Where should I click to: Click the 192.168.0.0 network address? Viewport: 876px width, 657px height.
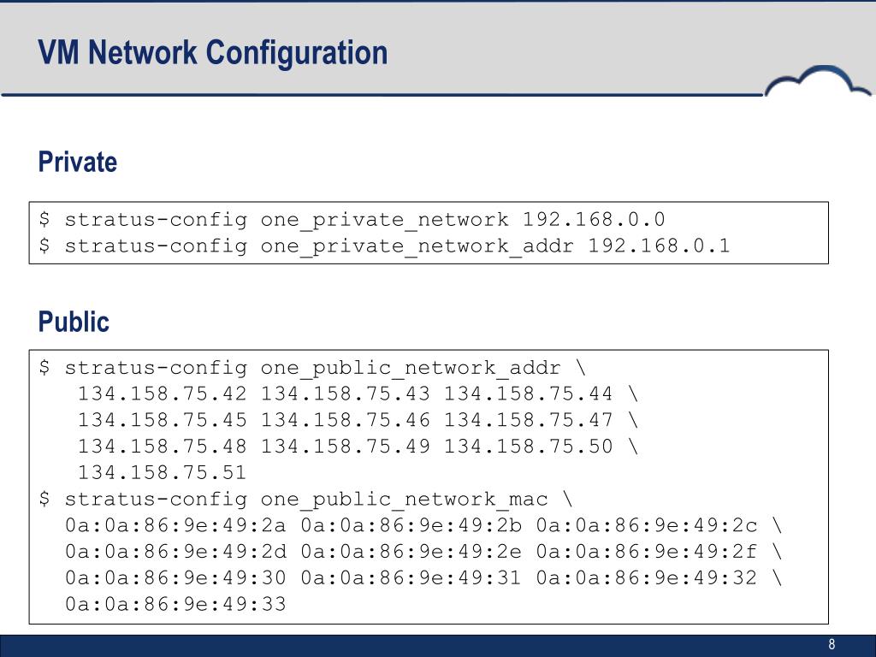[594, 219]
